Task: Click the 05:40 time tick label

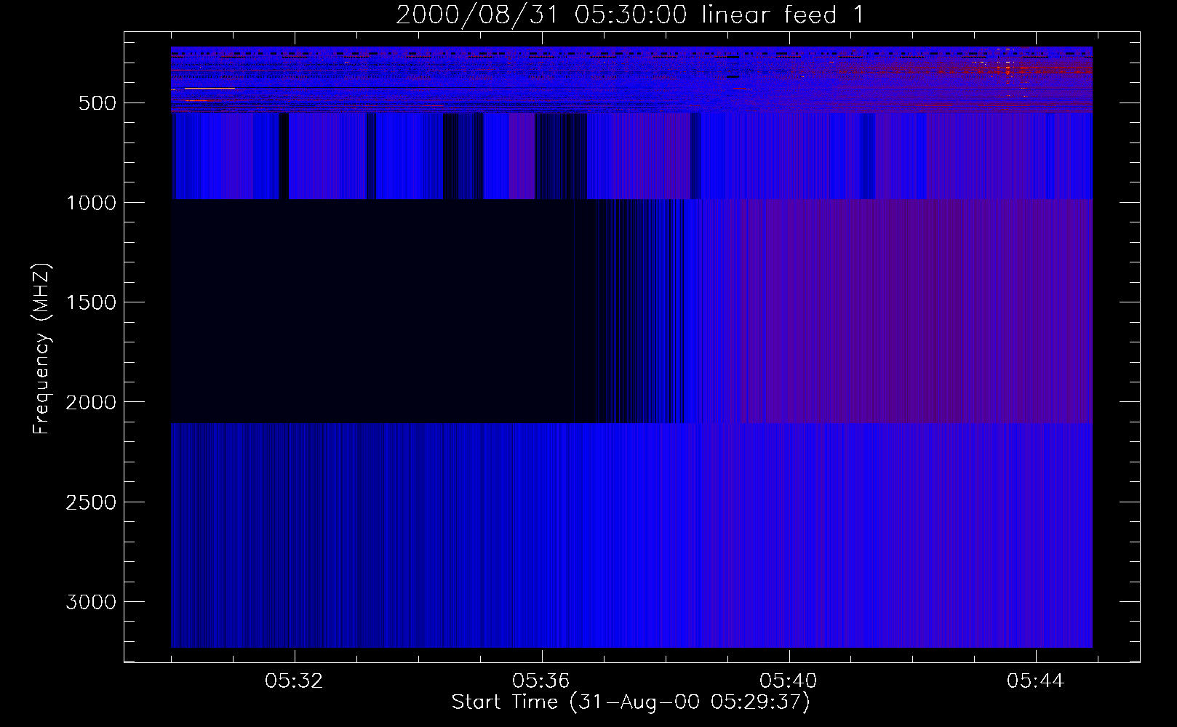Action: (x=789, y=681)
